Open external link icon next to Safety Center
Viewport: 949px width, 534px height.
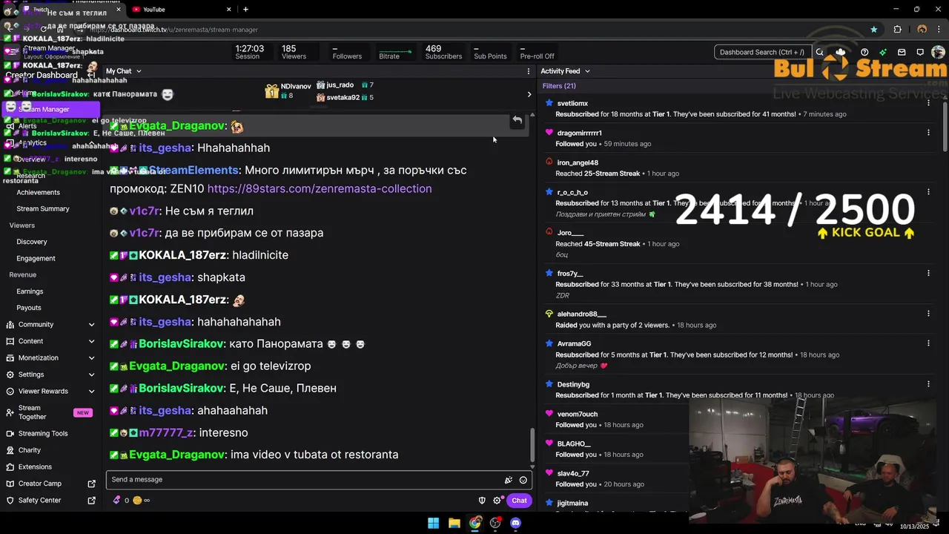point(92,501)
